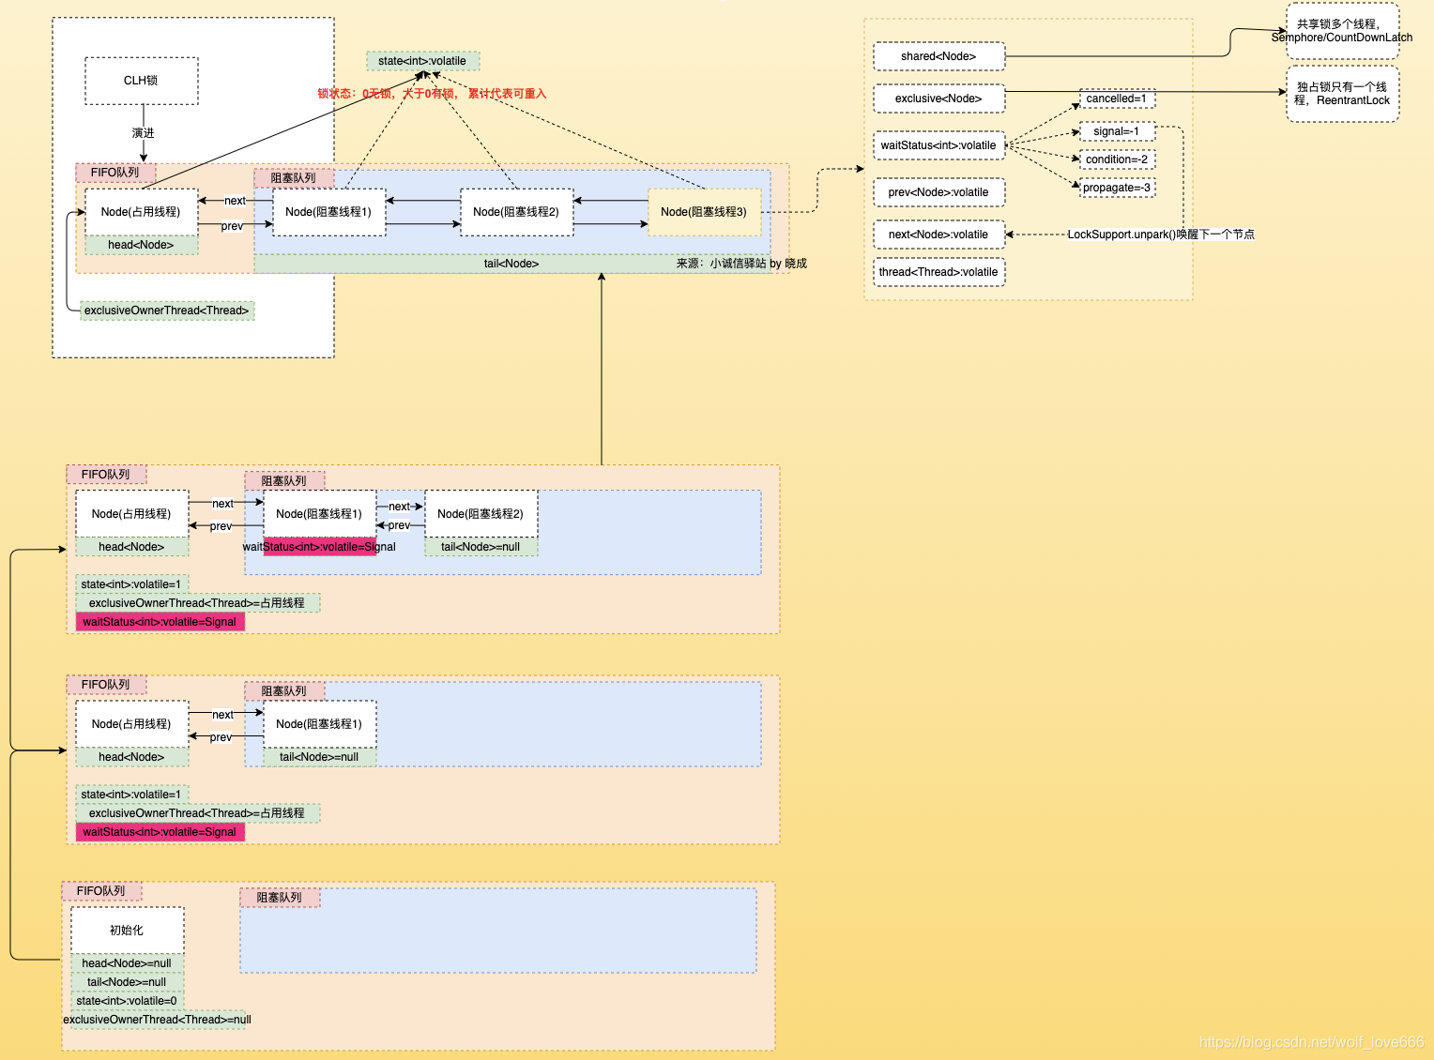Select the 独占锁只有一个线程 ReentrantLock note
Image resolution: width=1434 pixels, height=1060 pixels.
[1342, 94]
